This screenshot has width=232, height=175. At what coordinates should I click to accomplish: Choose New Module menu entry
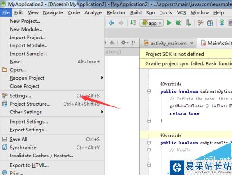[52, 29]
